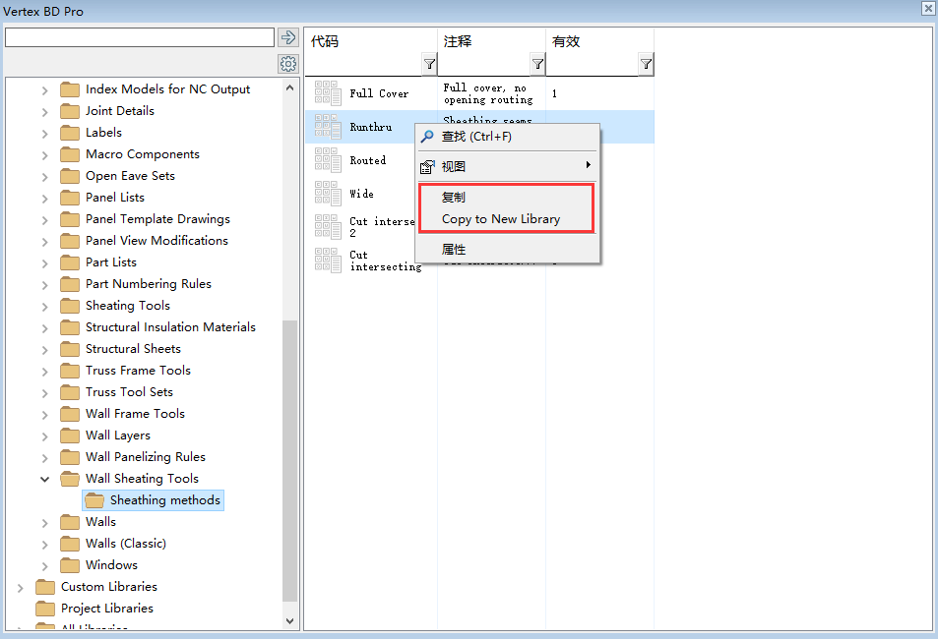
Task: Click the 视图 icon in the context menu
Action: click(427, 167)
